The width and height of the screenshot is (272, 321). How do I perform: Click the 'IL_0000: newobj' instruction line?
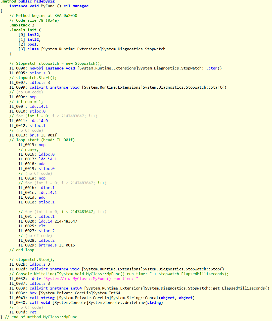pos(116,68)
